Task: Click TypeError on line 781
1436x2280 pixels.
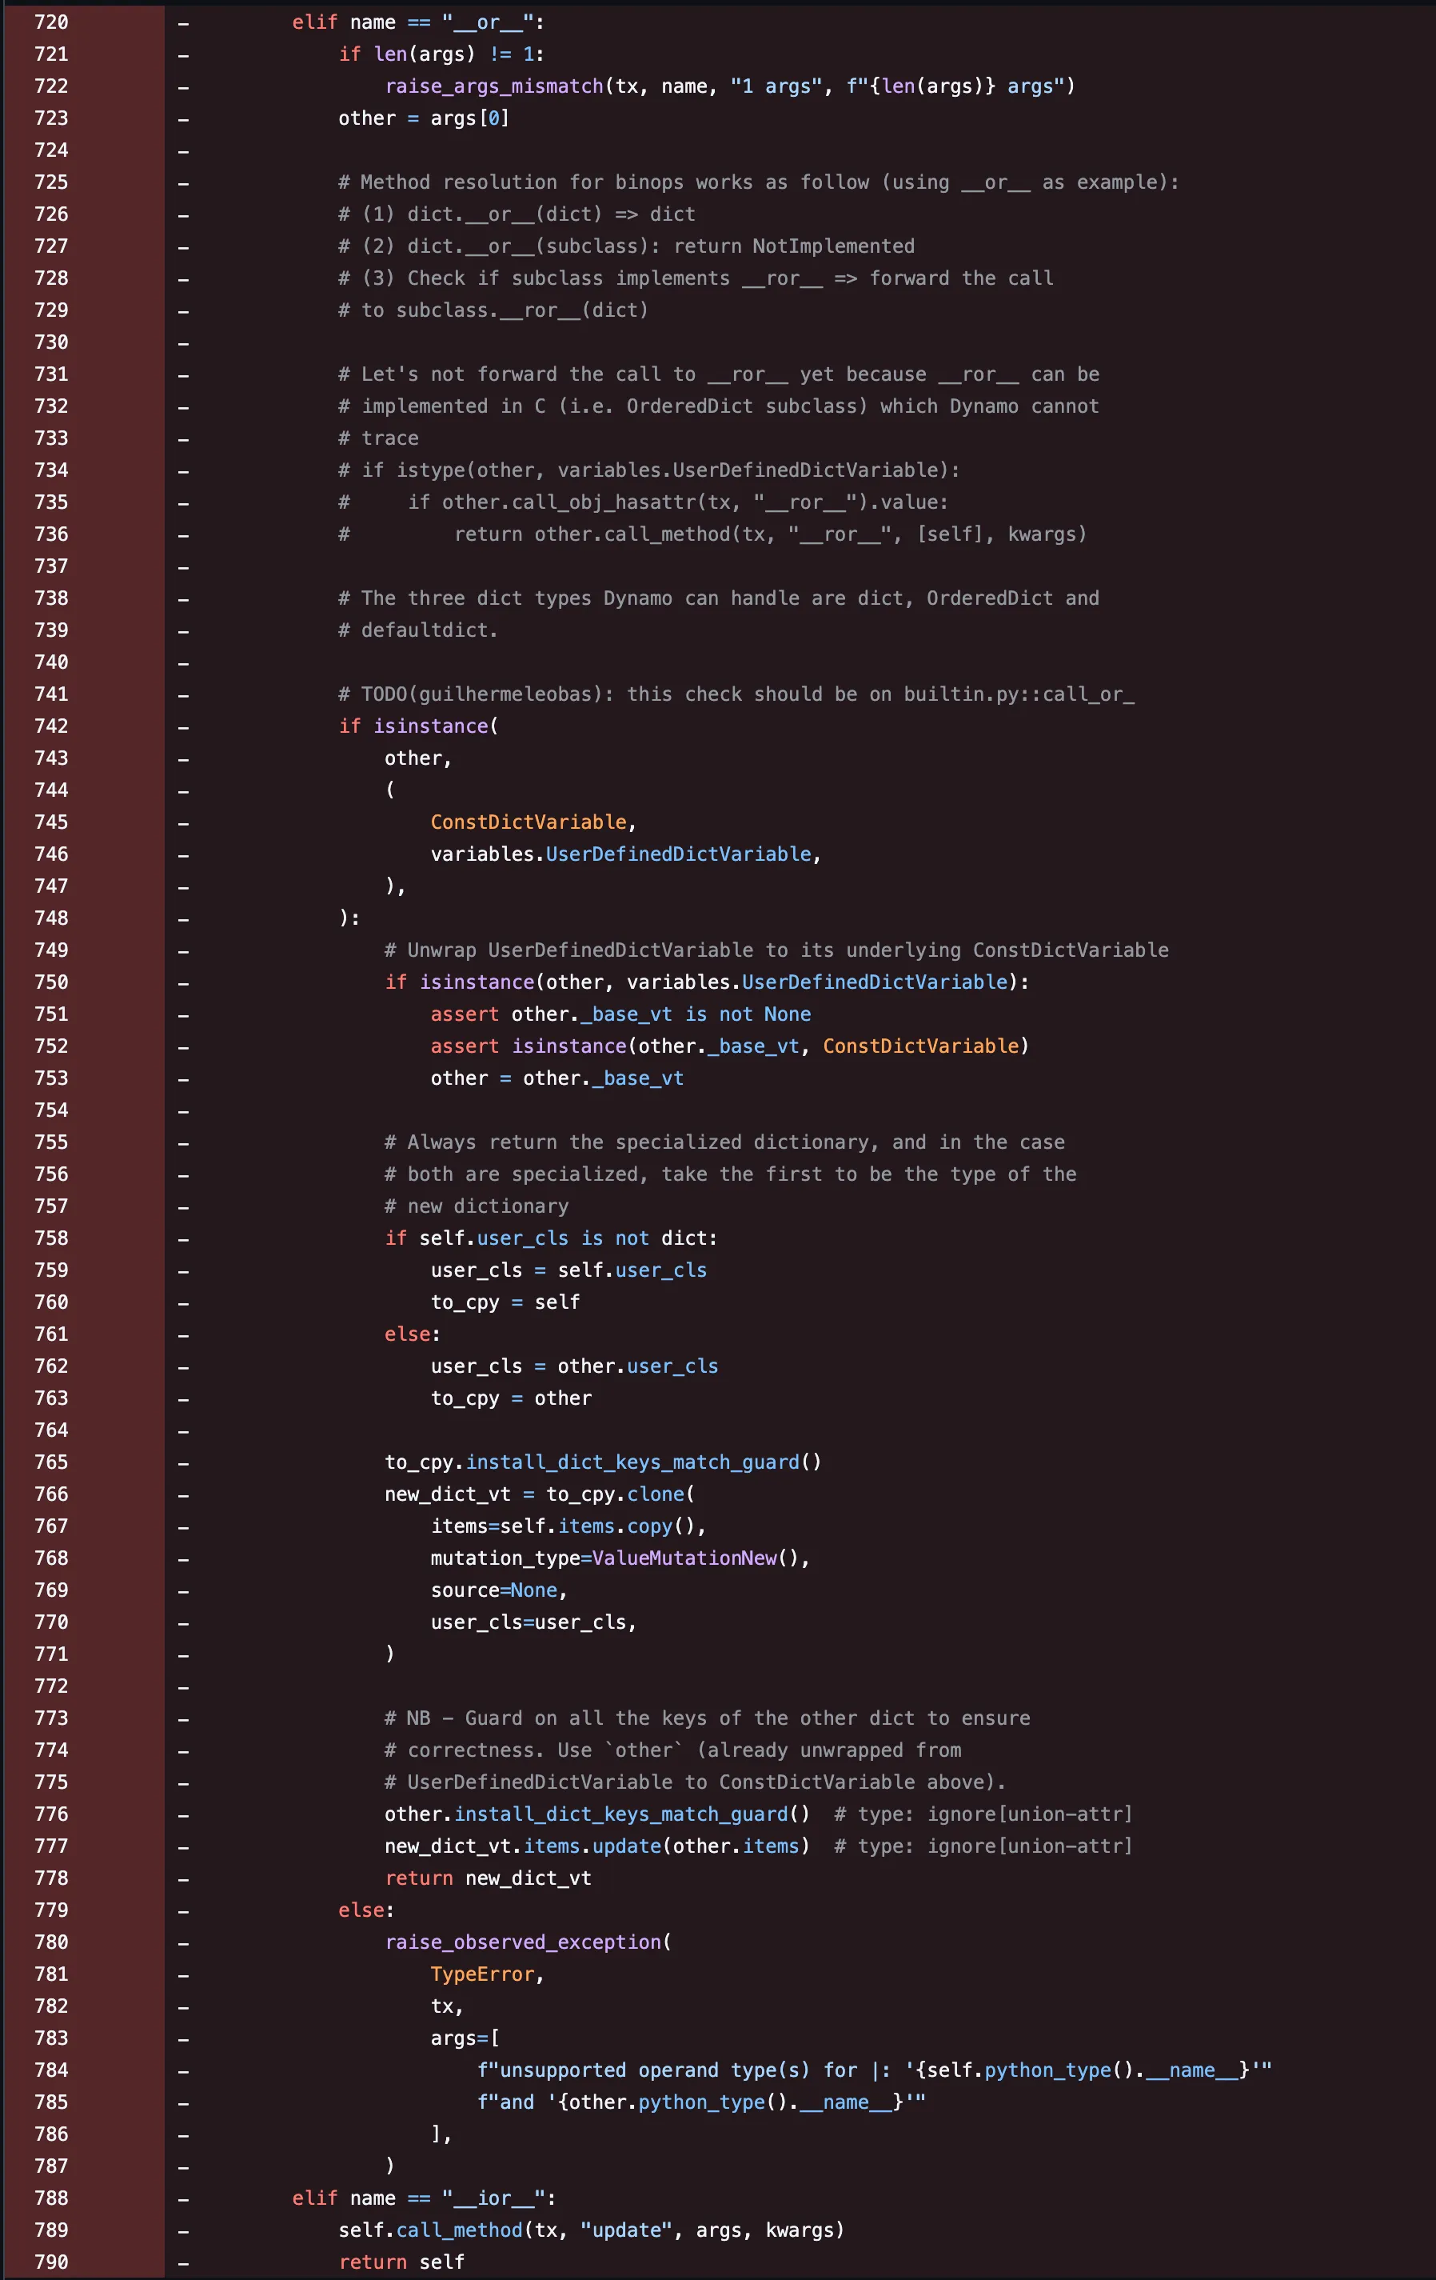Action: pos(483,1974)
